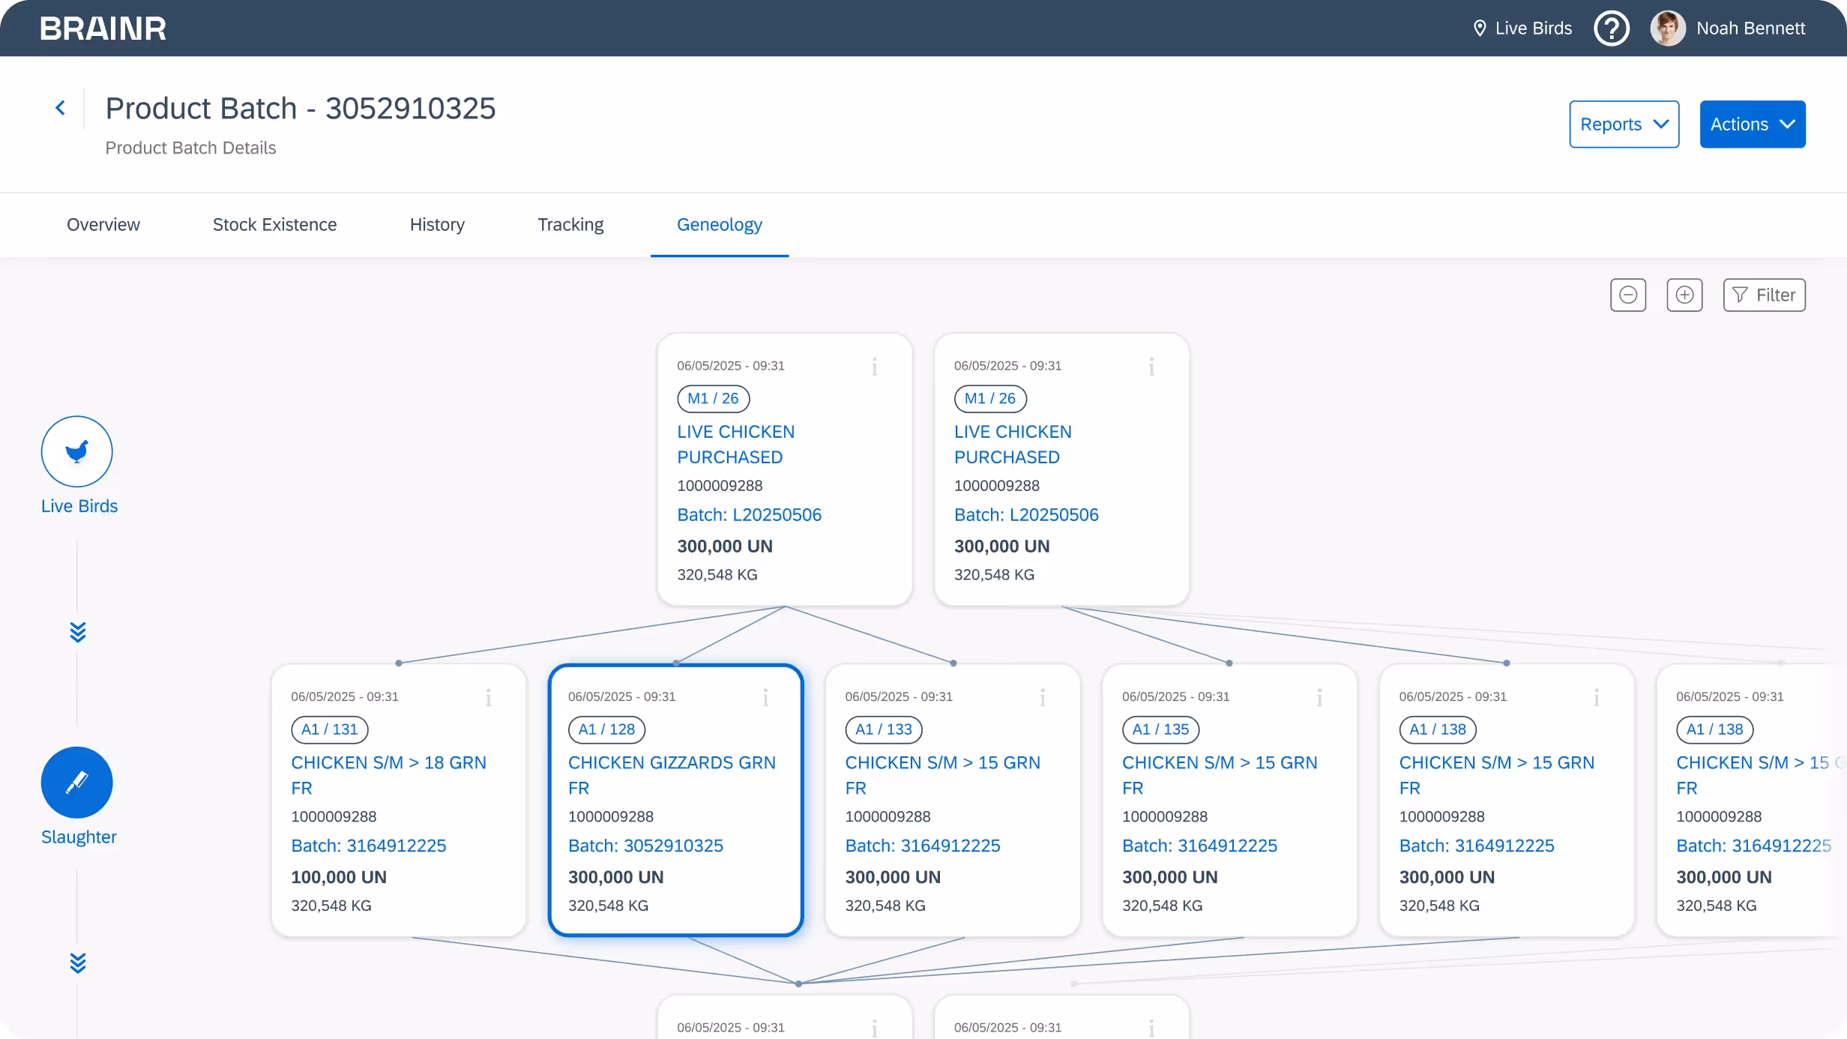Viewport: 1847px width, 1039px height.
Task: Select the A1 / 133 Chicken S/M card
Action: click(x=952, y=800)
